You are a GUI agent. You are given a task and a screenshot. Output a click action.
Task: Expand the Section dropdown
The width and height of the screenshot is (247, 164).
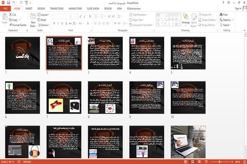44,25
